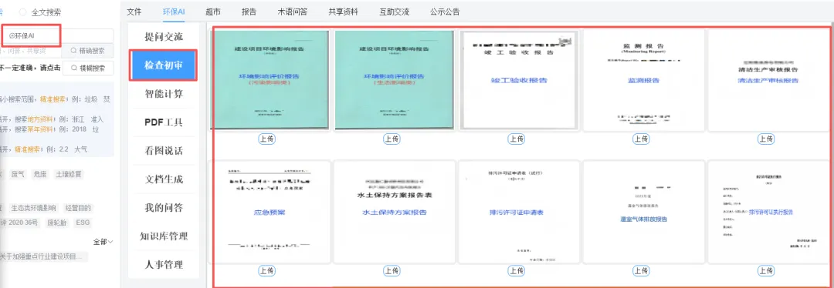Open PDF工具 in the side menu
The width and height of the screenshot is (834, 288).
163,122
